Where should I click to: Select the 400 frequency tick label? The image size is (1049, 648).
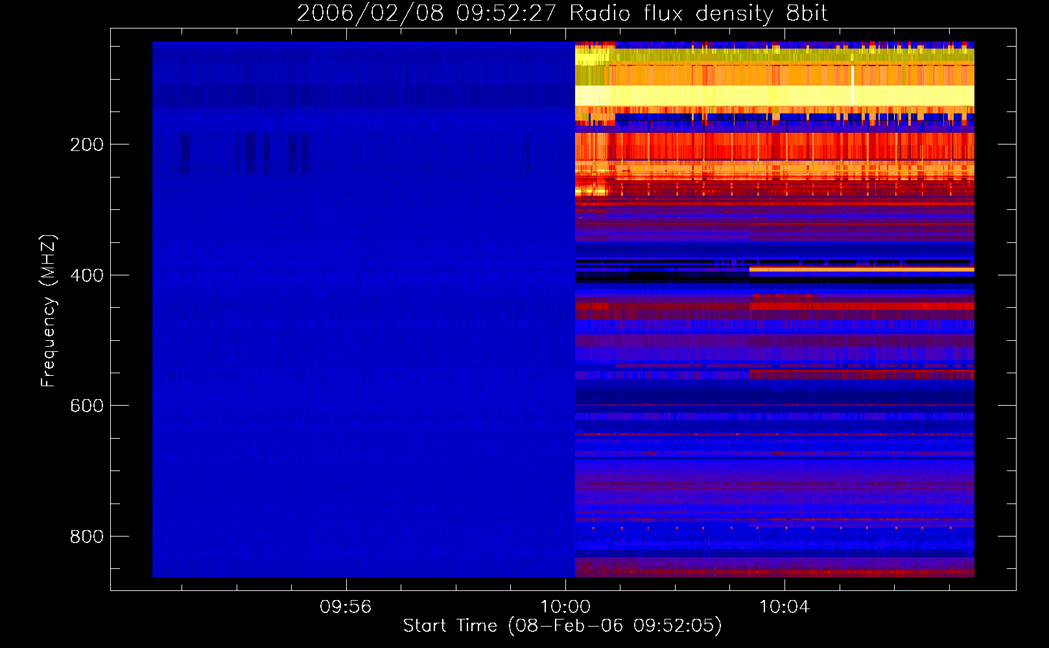[87, 275]
